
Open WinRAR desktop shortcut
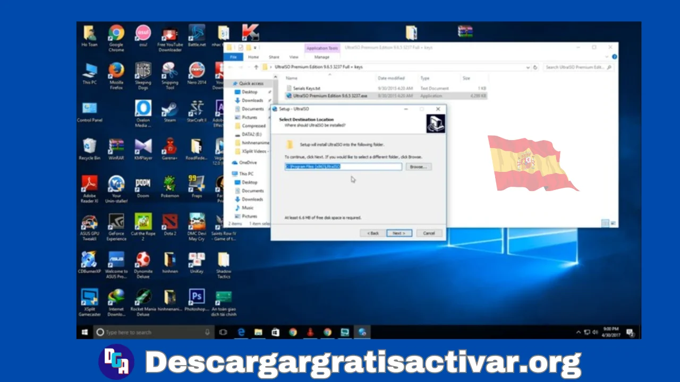116,150
